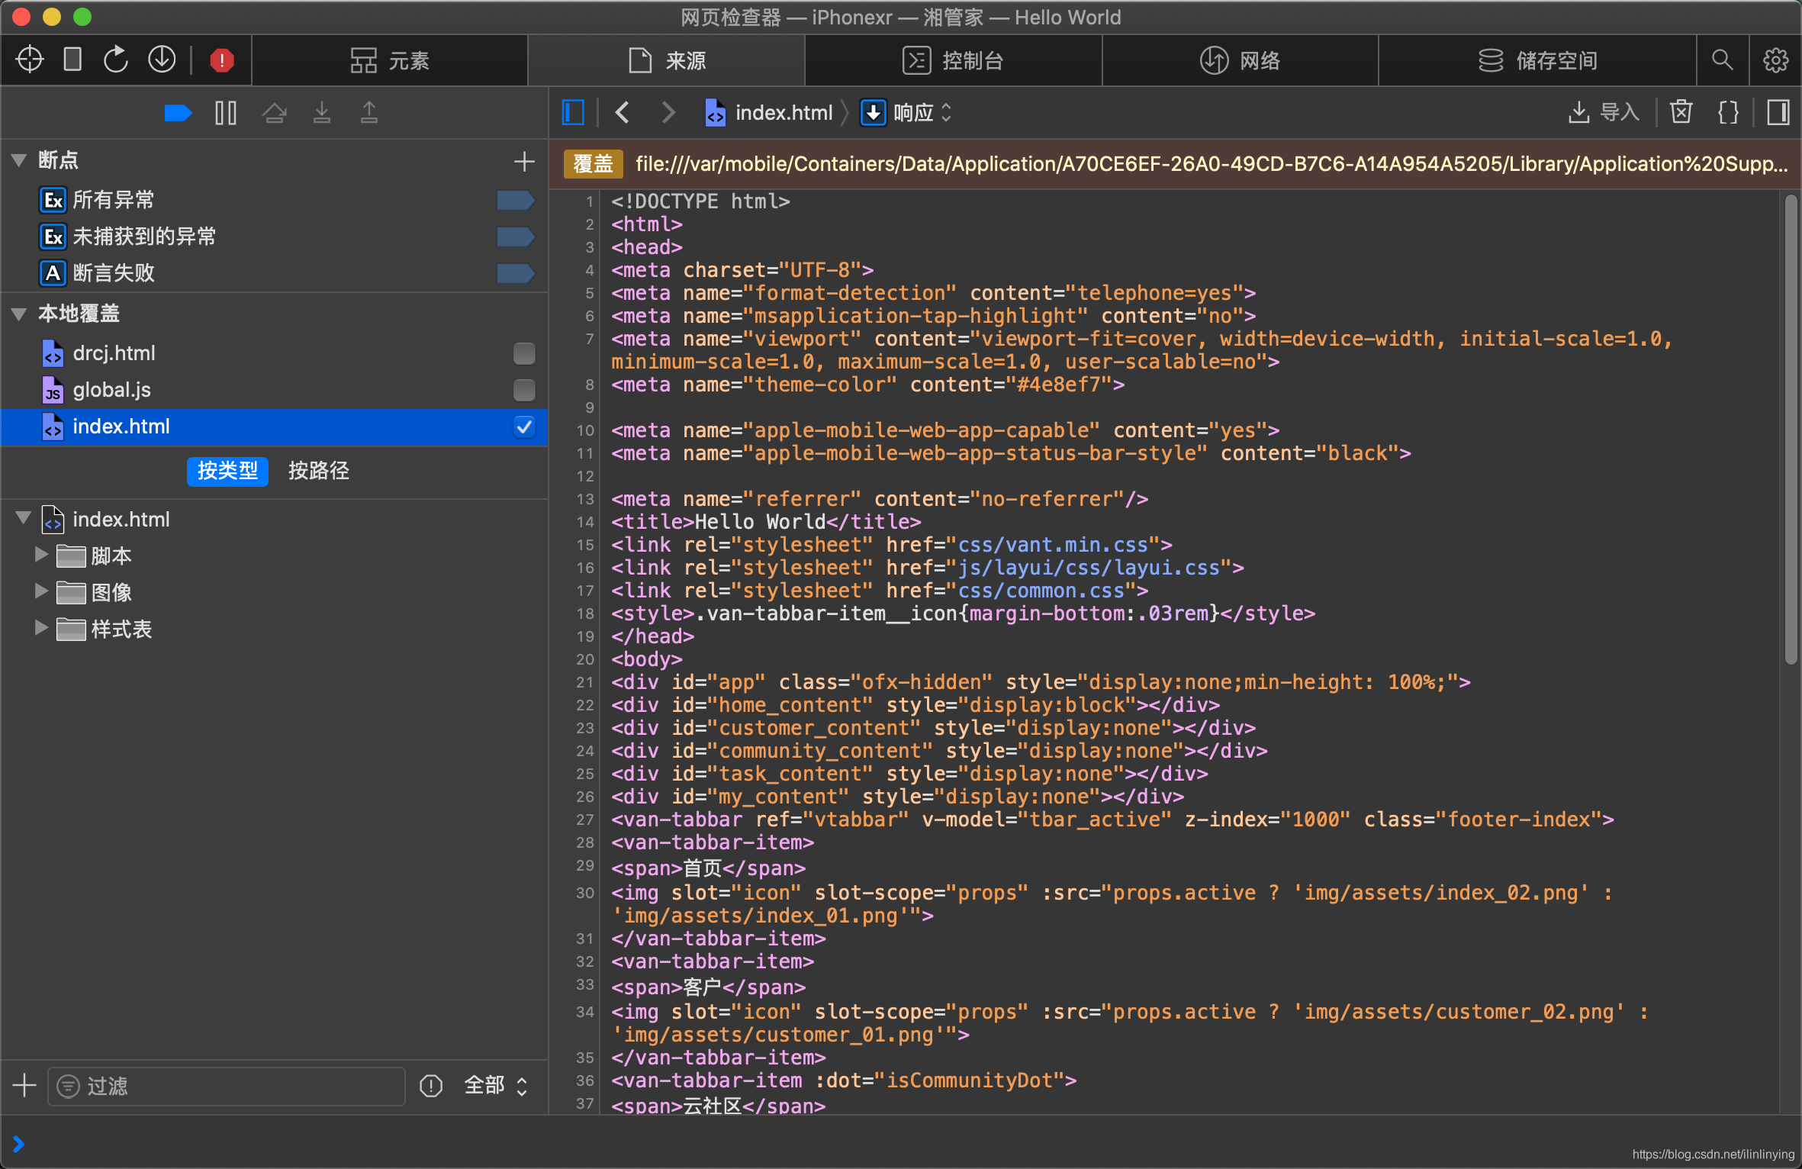
Task: Click the trash delete override icon
Action: click(1681, 113)
